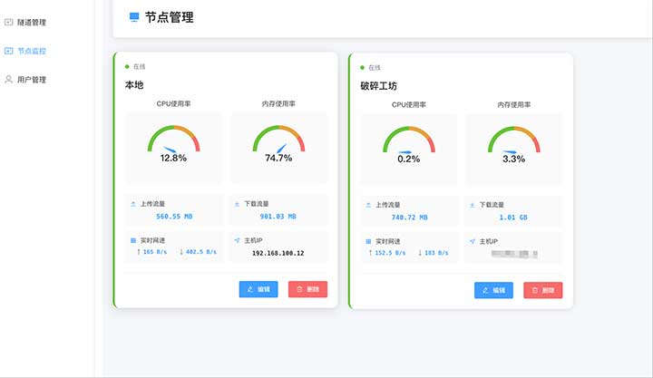Image resolution: width=653 pixels, height=378 pixels.
Task: Click the 在线 status text on 破碎工坊 card
Action: (375, 67)
